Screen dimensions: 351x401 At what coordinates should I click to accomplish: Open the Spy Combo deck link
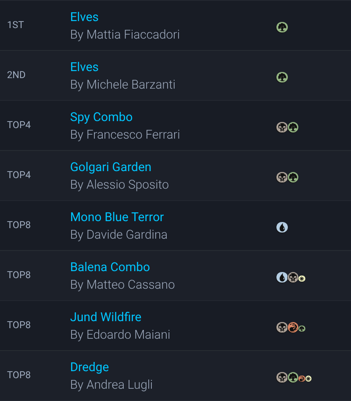click(101, 117)
